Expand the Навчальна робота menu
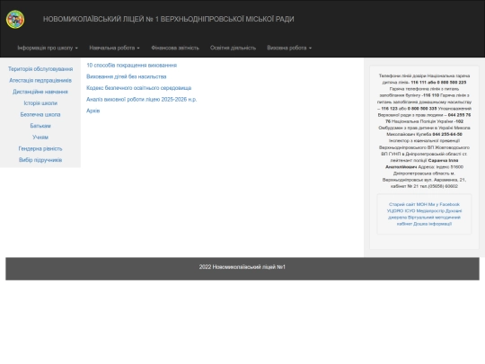The image size is (485, 364). [x=114, y=48]
